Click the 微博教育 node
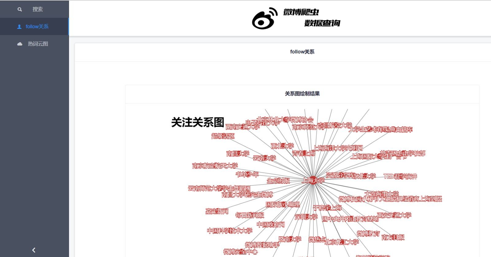Screen dimensions: 491x257 (x=368, y=234)
